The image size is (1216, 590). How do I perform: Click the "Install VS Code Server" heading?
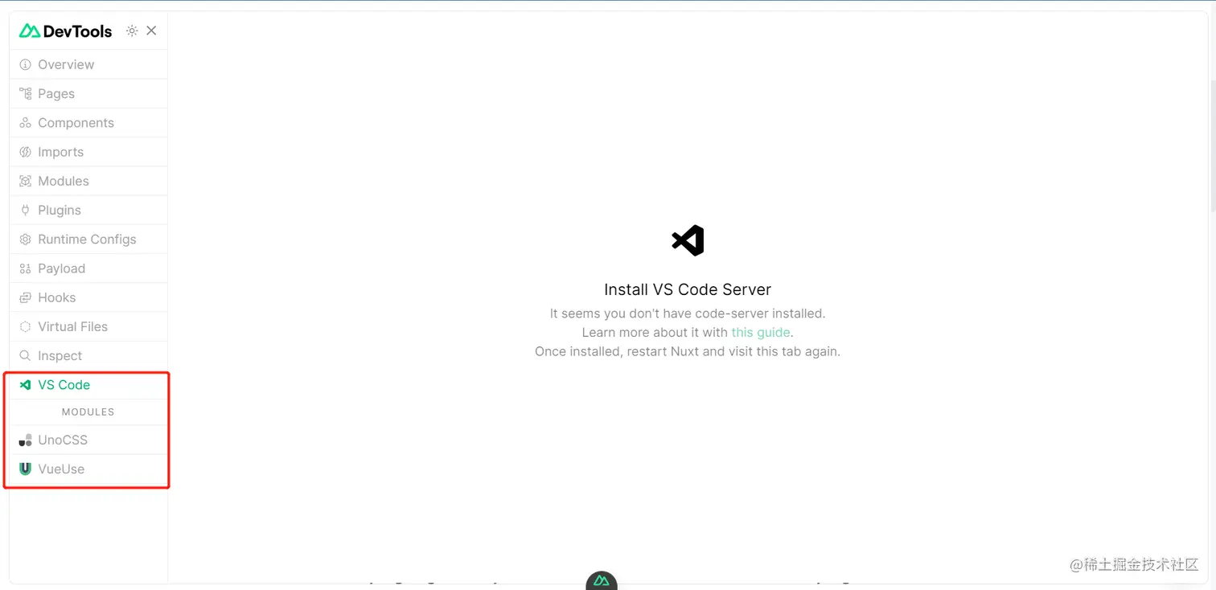pos(688,289)
